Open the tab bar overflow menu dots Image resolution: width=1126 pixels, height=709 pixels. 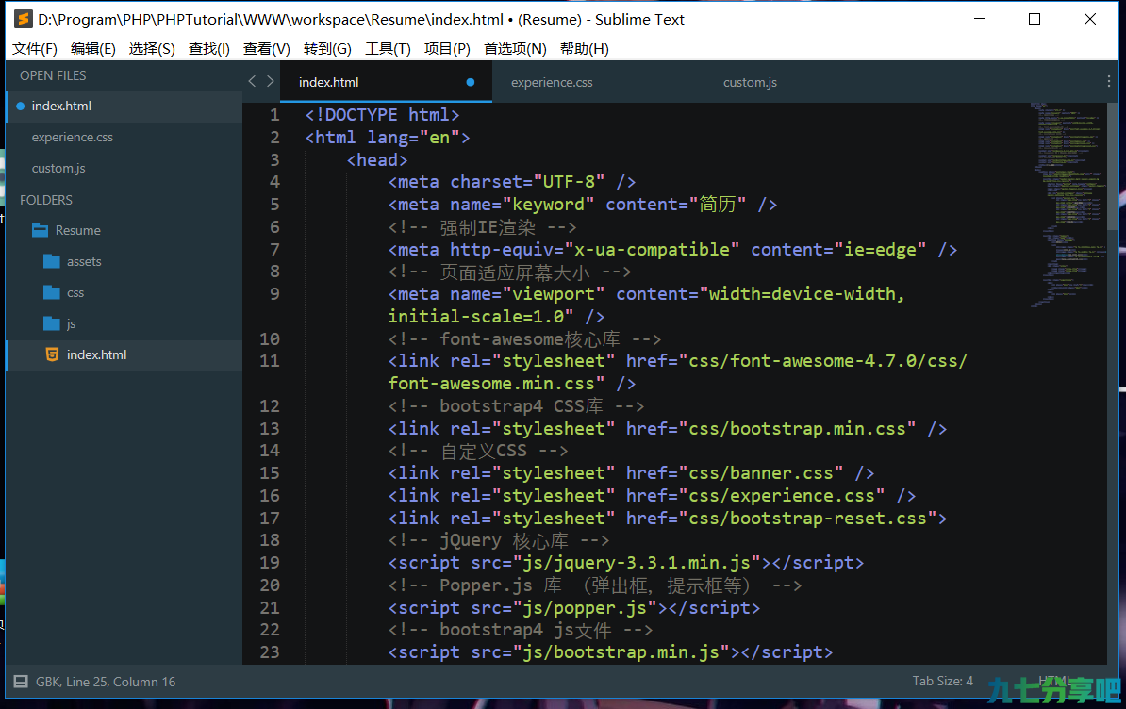tap(1109, 82)
